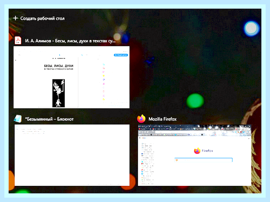Click the blue share button in PDF thumbnail
The height and width of the screenshot is (202, 270).
121,55
